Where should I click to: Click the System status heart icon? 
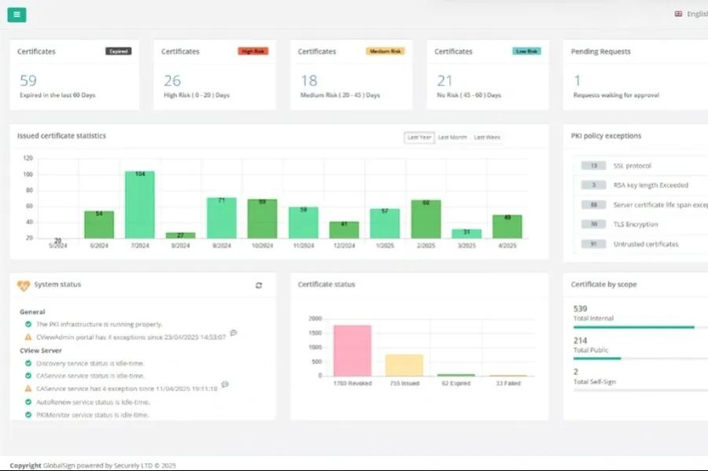[x=24, y=285]
